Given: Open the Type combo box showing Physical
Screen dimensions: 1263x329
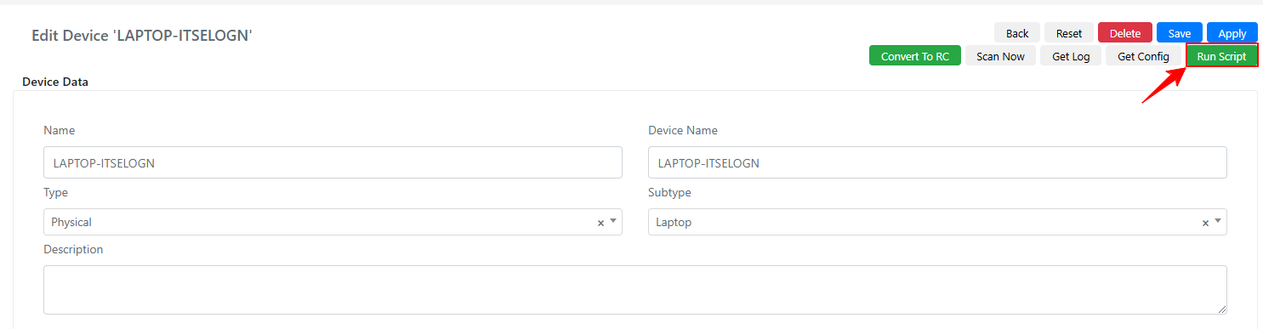Looking at the screenshot, I should [333, 222].
